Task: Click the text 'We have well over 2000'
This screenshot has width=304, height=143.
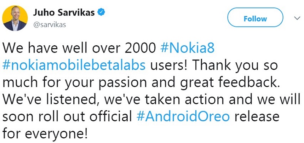Action: pos(80,49)
